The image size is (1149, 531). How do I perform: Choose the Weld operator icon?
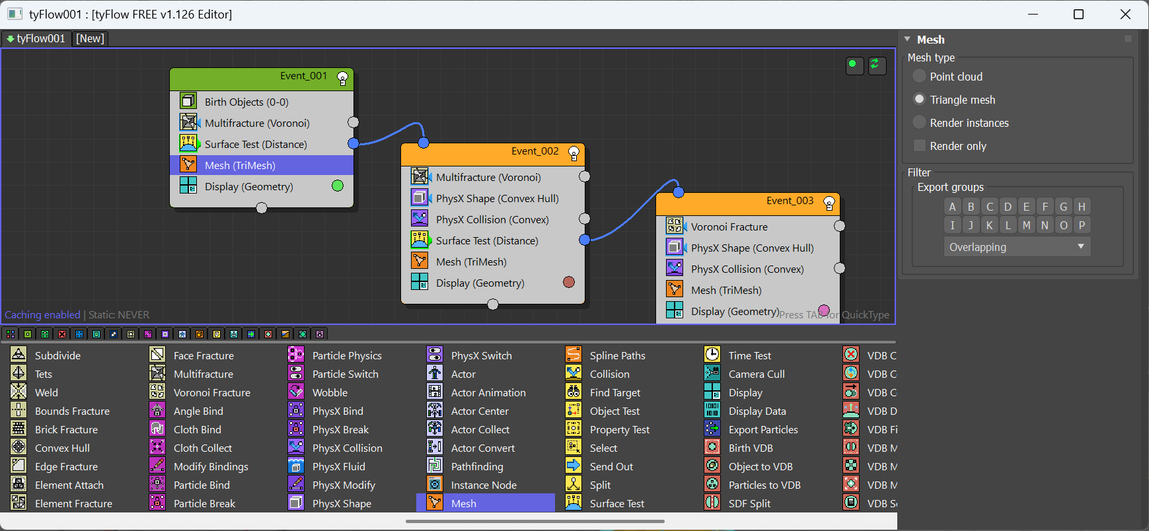coord(19,392)
